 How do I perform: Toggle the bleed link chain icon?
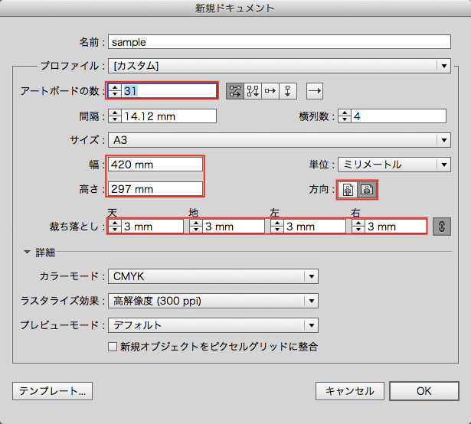click(x=440, y=226)
